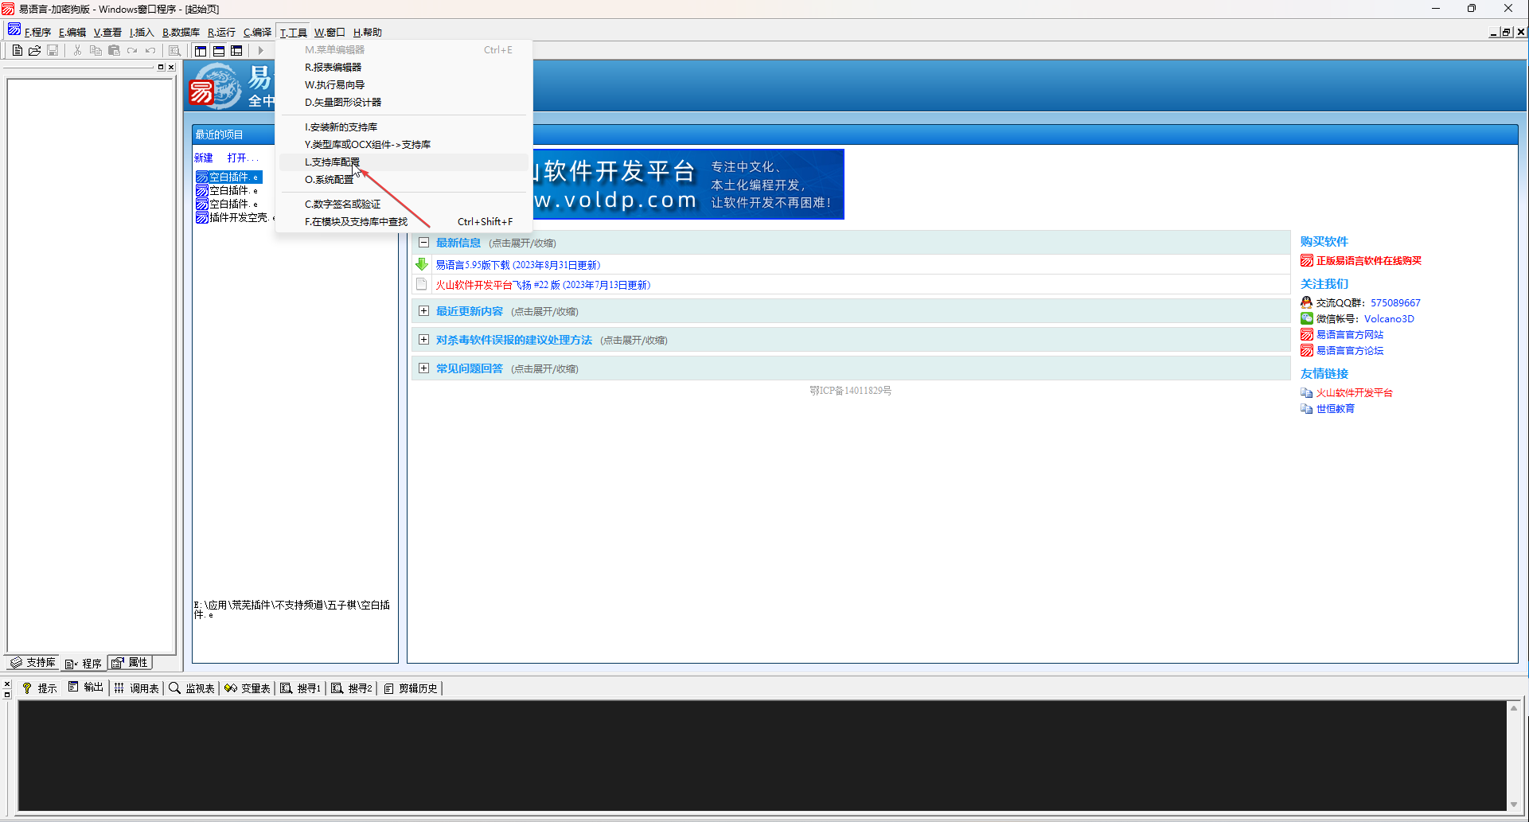Switch to the 程序 tab
Screen dimensions: 1529x822
point(84,663)
